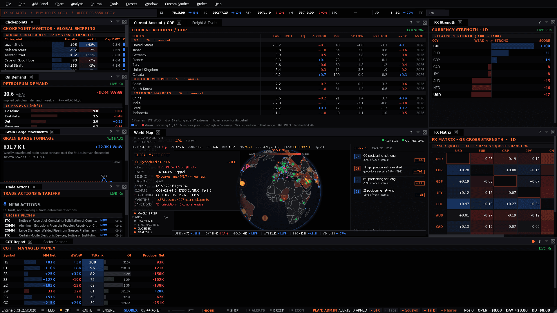Open the FX Strength panel dropdown arrow

(547, 22)
